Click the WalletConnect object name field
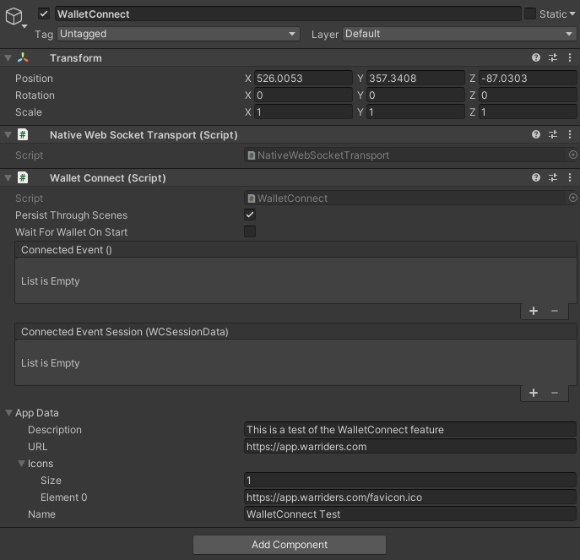The image size is (580, 560). coord(288,14)
